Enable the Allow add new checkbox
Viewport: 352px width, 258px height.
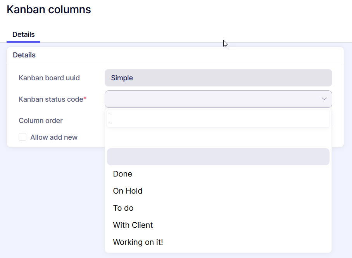23,137
